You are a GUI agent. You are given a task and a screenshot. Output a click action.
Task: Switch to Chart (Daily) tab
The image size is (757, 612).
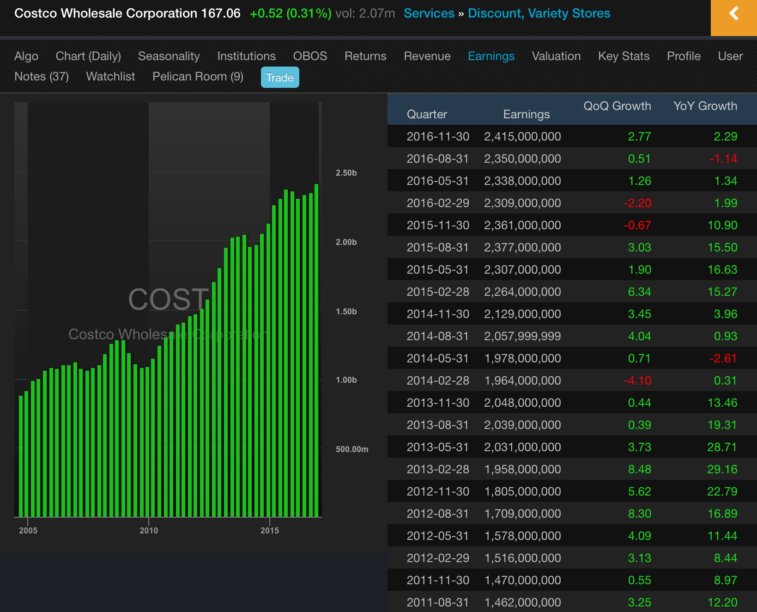pyautogui.click(x=88, y=56)
